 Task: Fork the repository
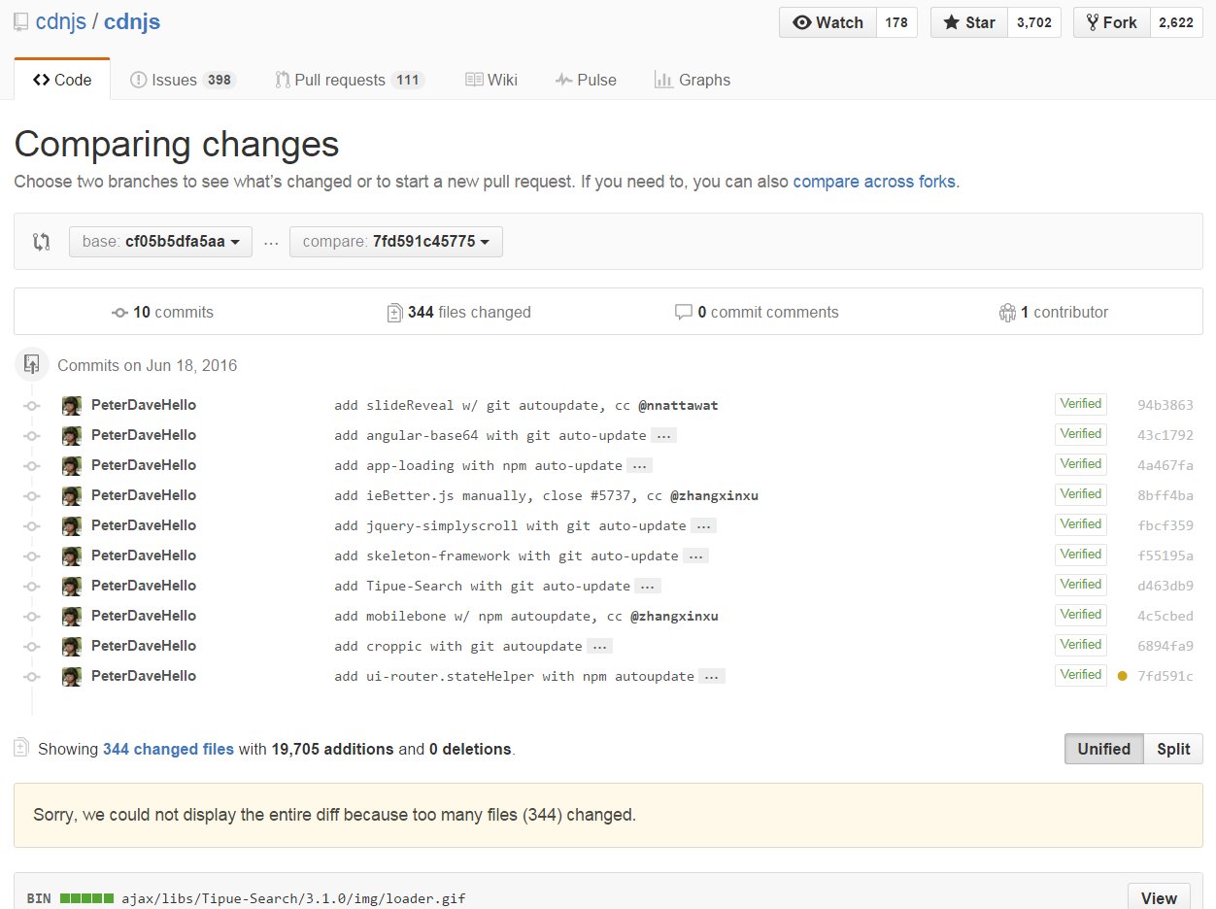pyautogui.click(x=1111, y=22)
